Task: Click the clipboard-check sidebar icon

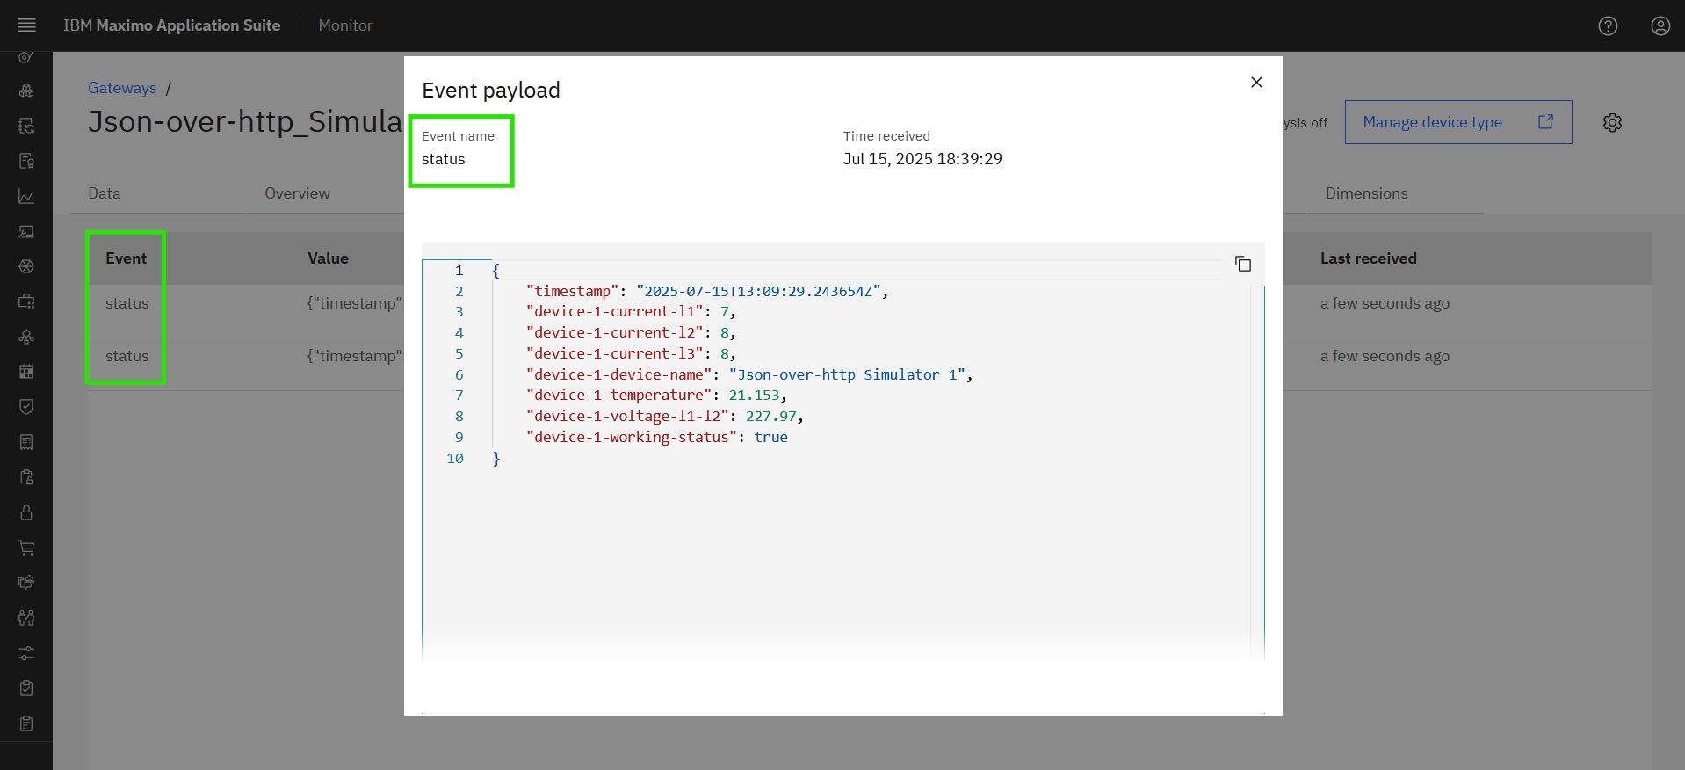Action: (x=26, y=688)
